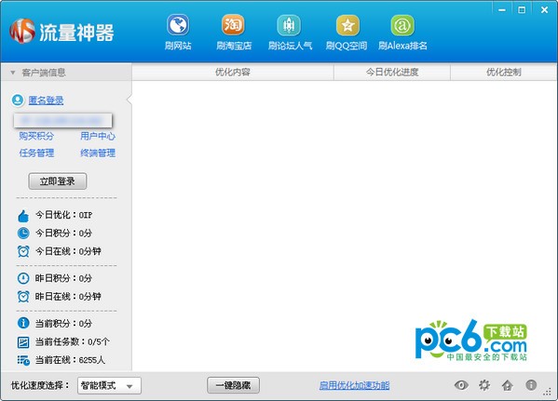The height and width of the screenshot is (401, 558).
Task: Open the info icon in bottom bar
Action: [531, 385]
